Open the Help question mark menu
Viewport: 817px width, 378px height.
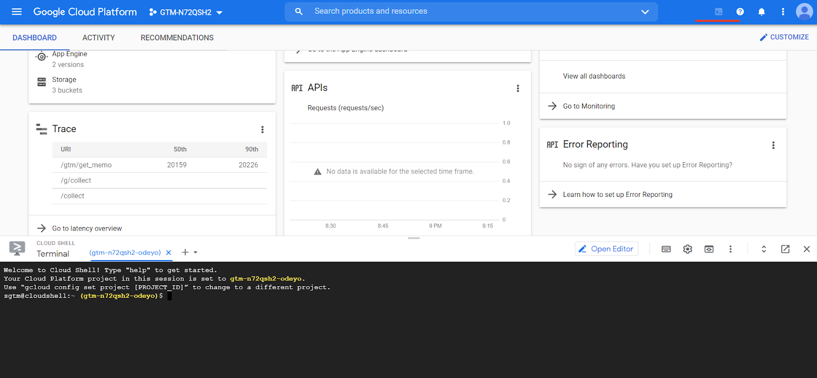(x=740, y=12)
